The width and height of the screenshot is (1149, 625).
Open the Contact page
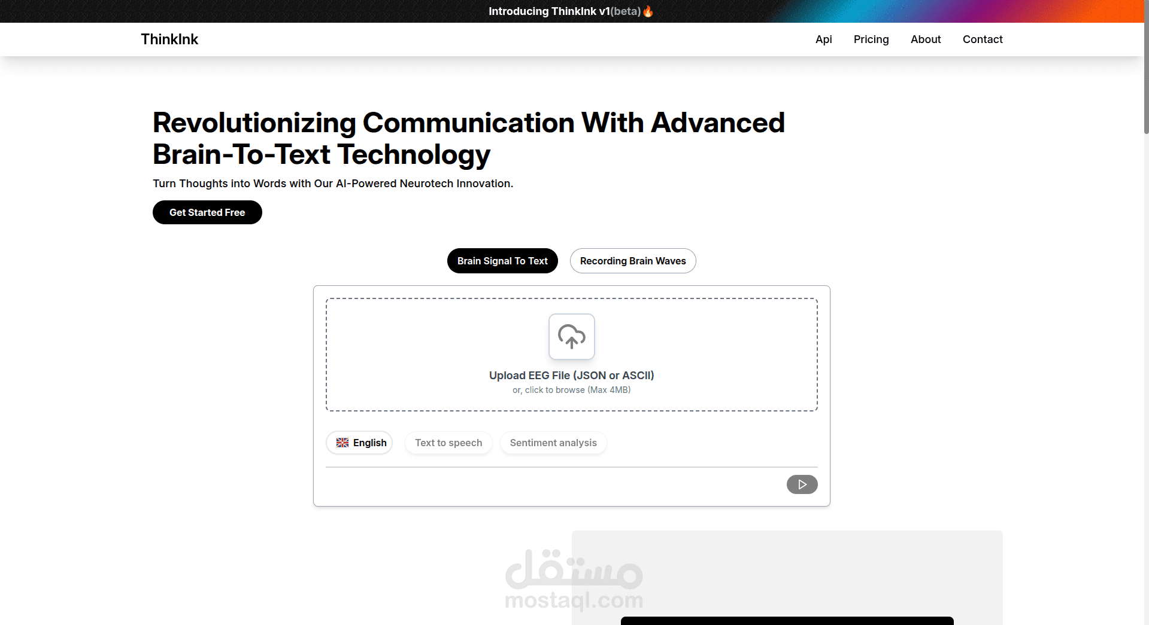pos(983,39)
